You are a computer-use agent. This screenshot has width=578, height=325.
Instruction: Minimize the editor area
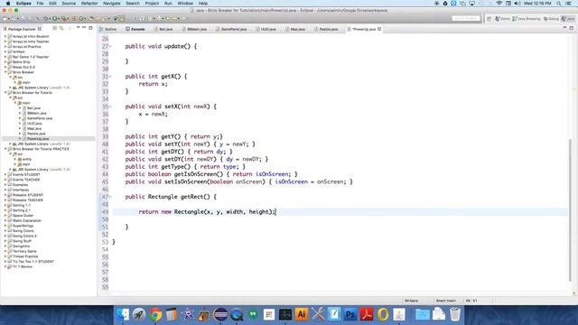(564, 28)
